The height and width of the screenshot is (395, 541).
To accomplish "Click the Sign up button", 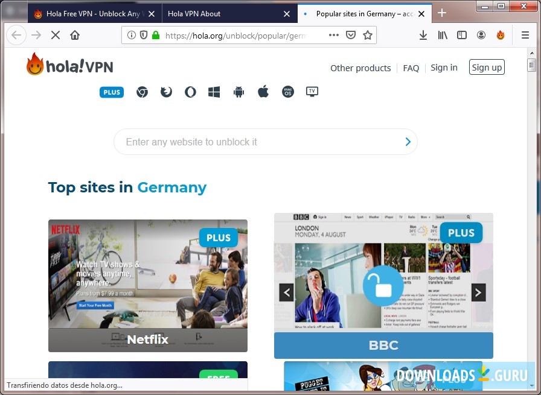I will click(x=487, y=67).
